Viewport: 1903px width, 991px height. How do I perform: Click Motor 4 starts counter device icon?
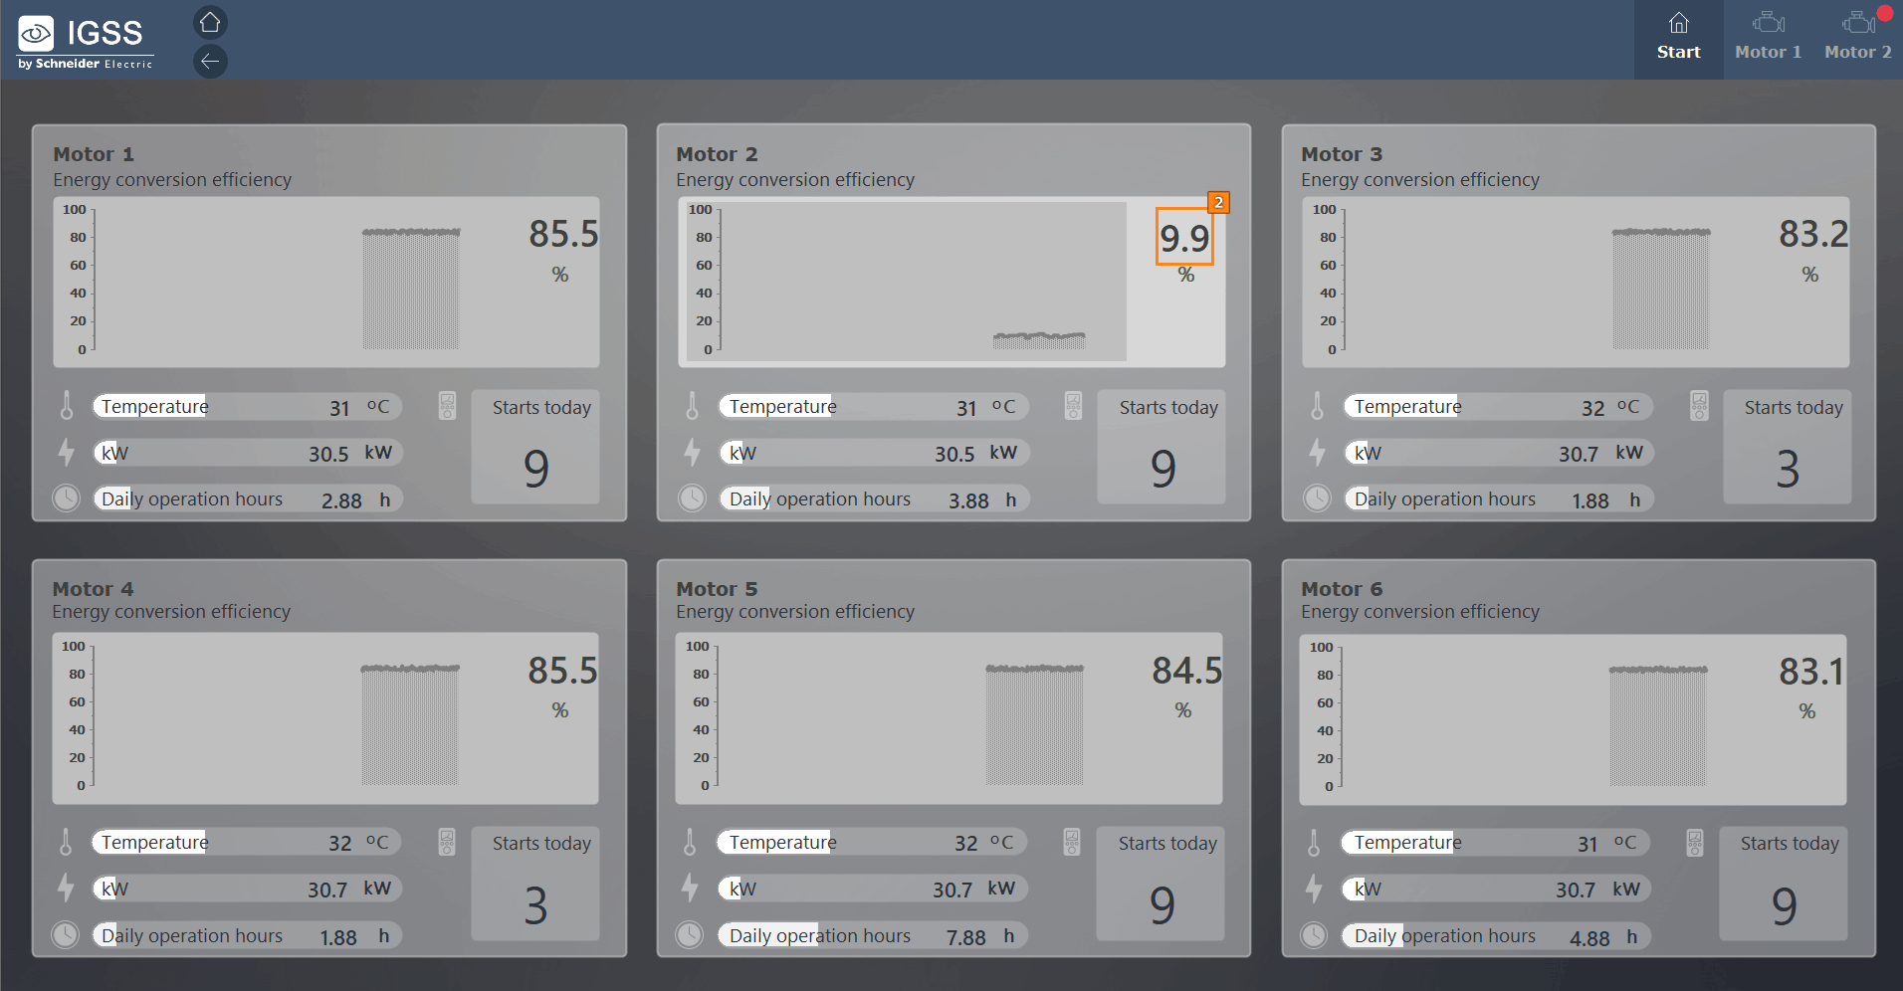[x=447, y=842]
